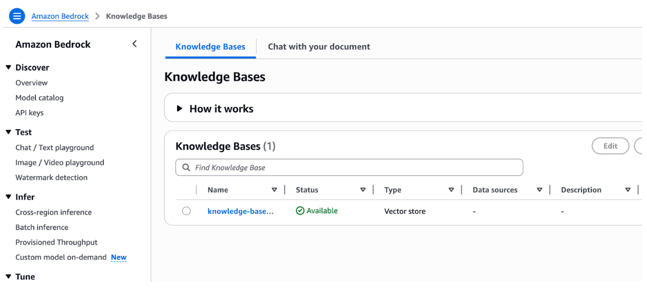Sort by the Type column arrow

pos(451,190)
